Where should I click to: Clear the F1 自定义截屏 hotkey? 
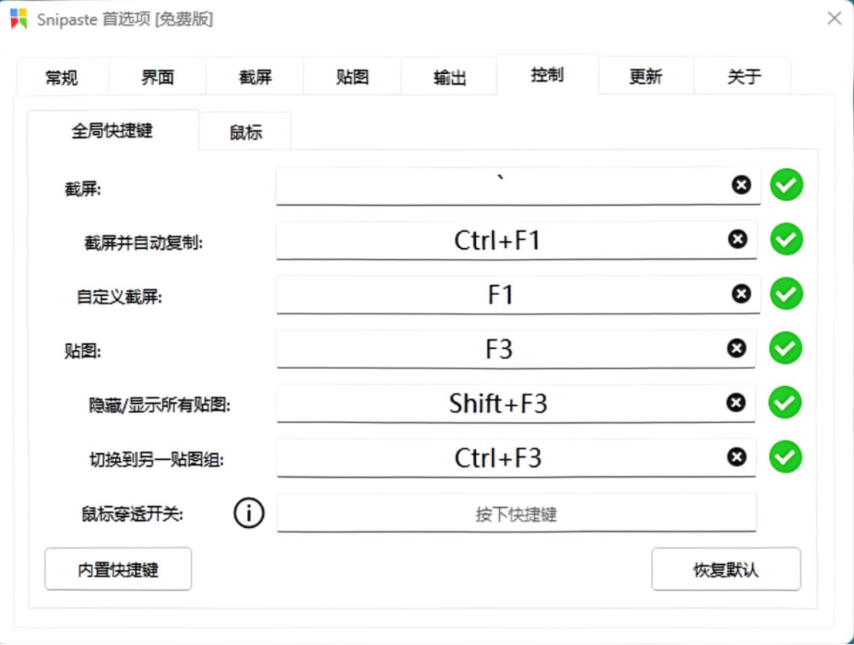(x=740, y=294)
